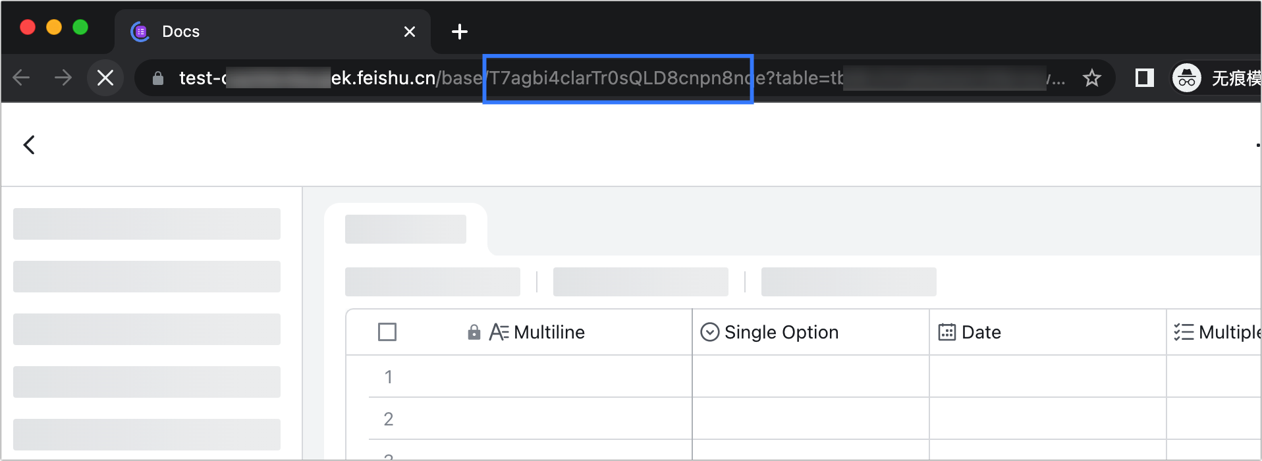This screenshot has width=1262, height=461.
Task: Open the Date column header
Action: point(981,332)
